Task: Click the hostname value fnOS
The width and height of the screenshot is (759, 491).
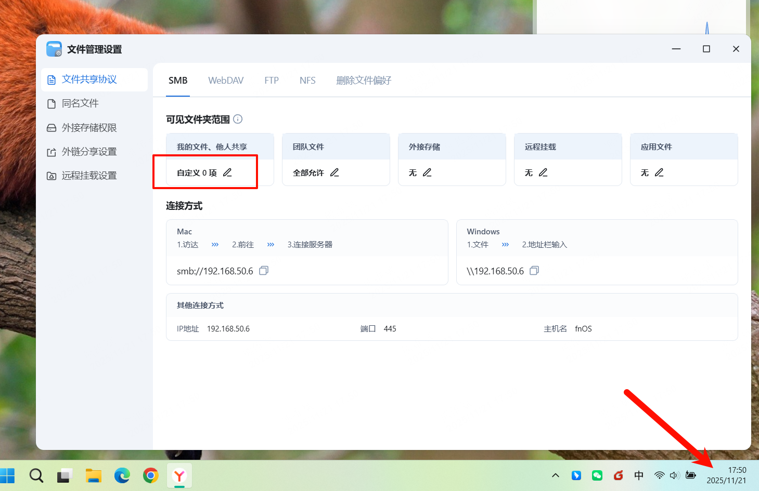Action: tap(583, 329)
